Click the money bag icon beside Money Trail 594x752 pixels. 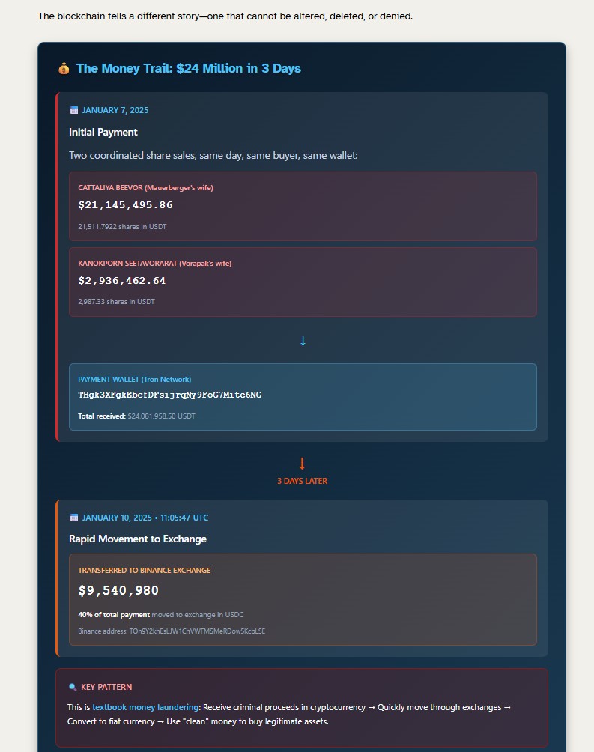click(64, 69)
